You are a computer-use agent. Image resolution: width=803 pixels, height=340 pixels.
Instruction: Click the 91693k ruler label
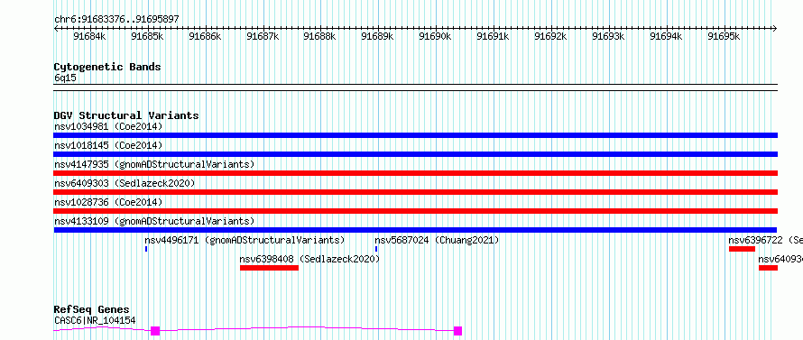pyautogui.click(x=608, y=36)
